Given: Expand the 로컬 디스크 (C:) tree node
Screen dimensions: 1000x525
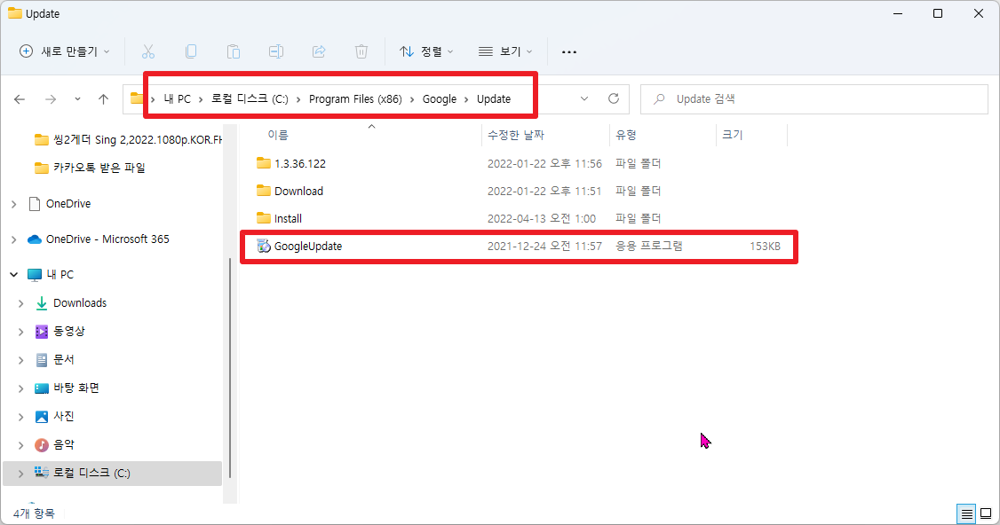Looking at the screenshot, I should pos(21,474).
